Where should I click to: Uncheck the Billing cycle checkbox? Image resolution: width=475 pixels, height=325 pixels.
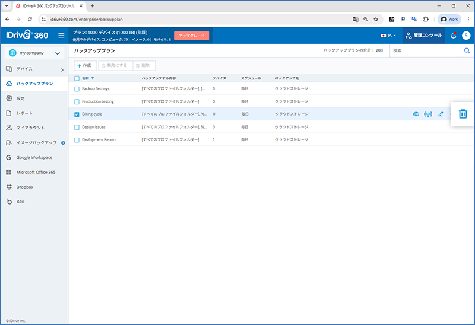point(77,114)
